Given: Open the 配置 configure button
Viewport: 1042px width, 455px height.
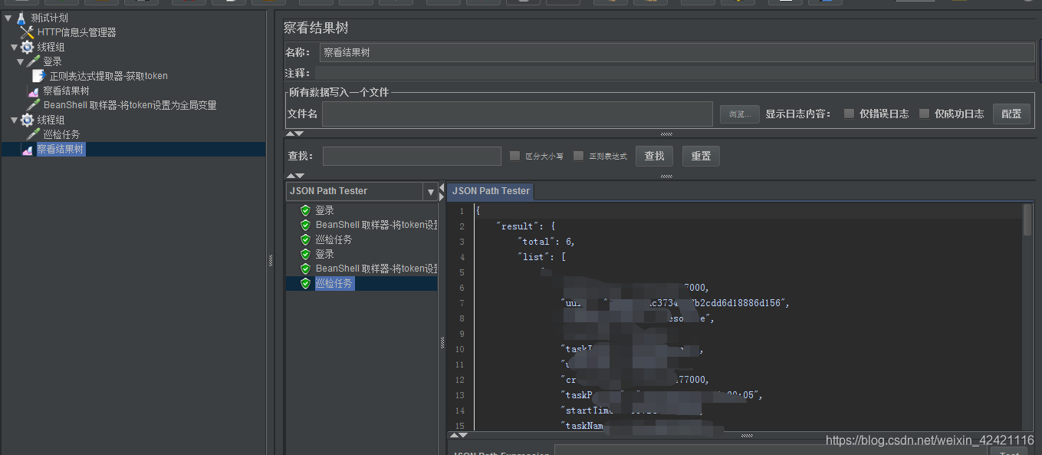Looking at the screenshot, I should click(x=1011, y=114).
